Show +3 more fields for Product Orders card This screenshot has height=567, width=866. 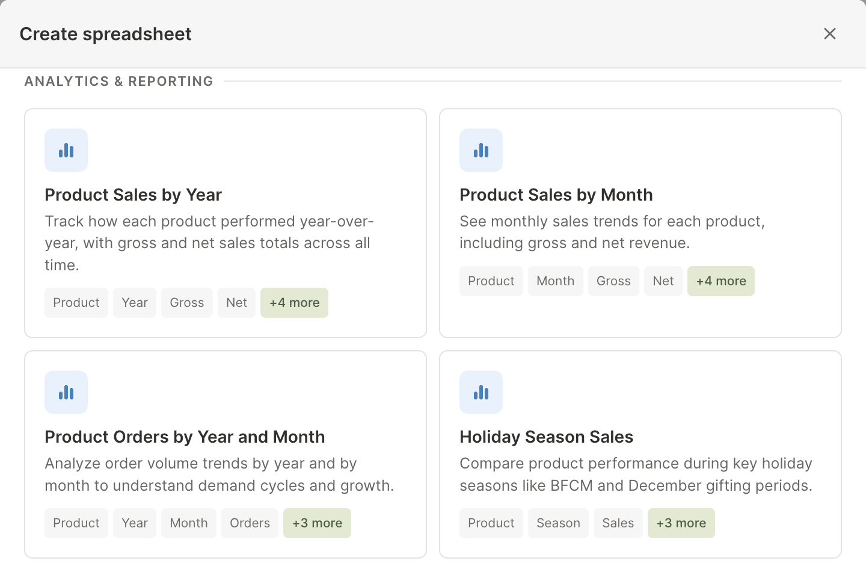pyautogui.click(x=317, y=523)
